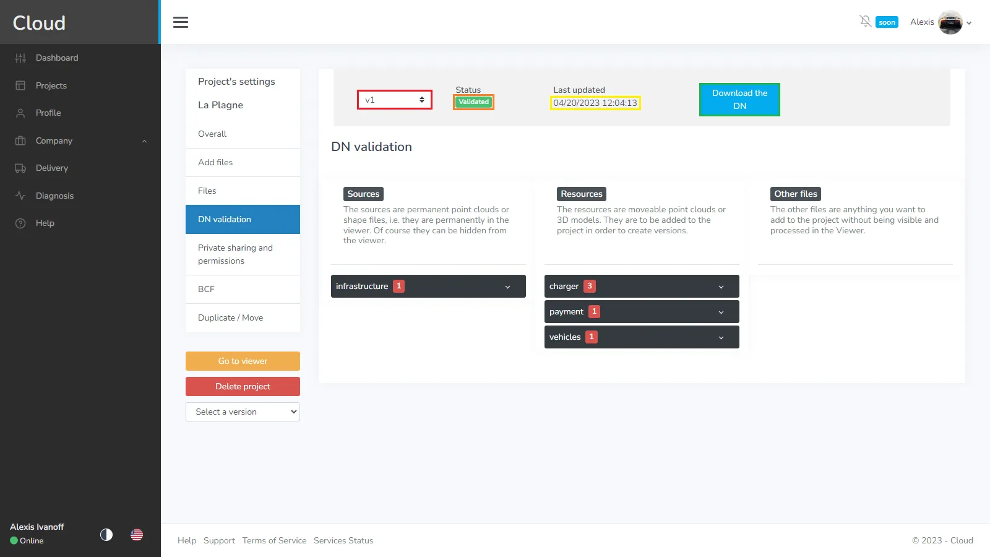The image size is (990, 557).
Task: Click Alexis user avatar thumbnail
Action: click(950, 23)
